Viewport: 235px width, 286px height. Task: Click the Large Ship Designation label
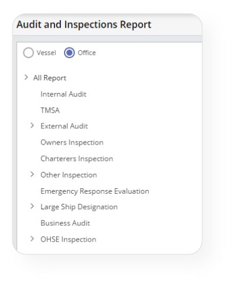tap(79, 207)
